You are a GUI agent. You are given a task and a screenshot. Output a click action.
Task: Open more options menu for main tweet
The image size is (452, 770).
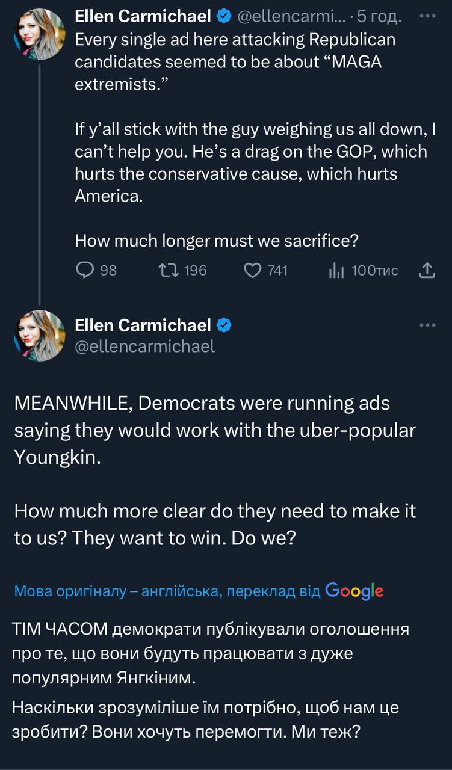pyautogui.click(x=427, y=325)
